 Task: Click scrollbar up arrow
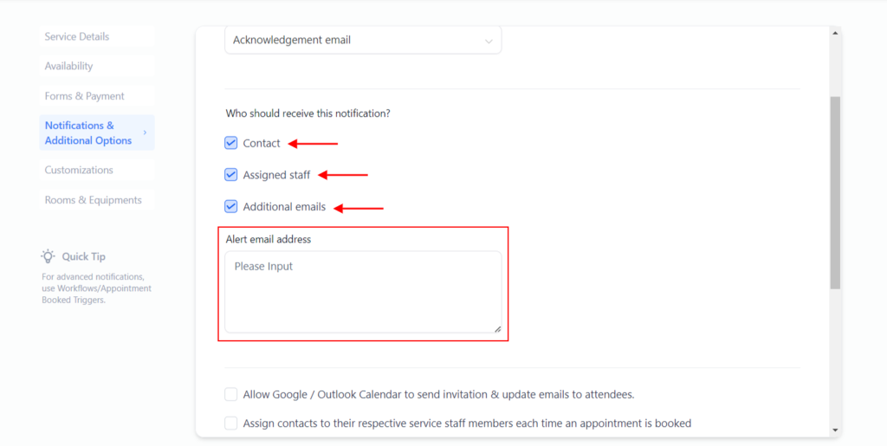click(835, 34)
